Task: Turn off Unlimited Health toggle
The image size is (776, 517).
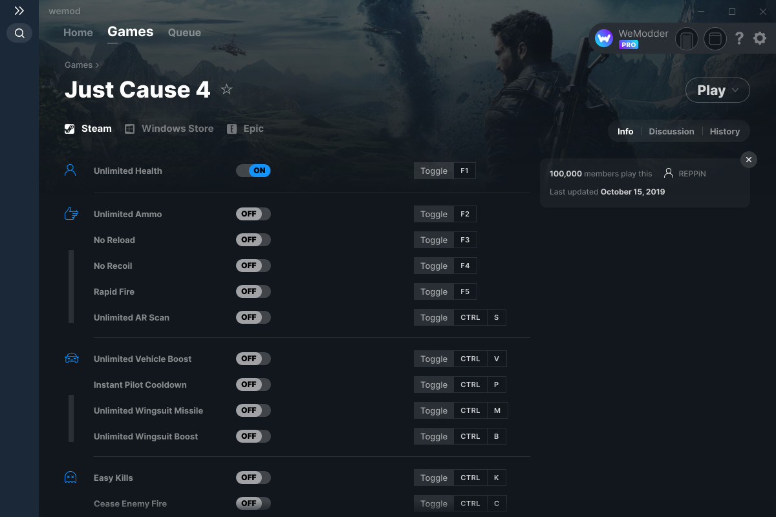Action: point(253,171)
